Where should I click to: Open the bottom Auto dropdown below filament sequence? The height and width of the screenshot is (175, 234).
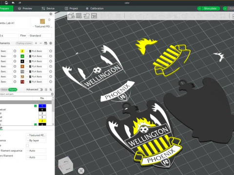[x=36, y=157]
